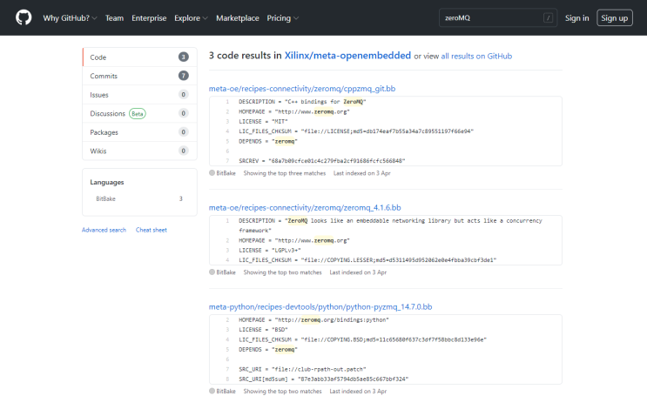Open the Xilinx/meta-openembedded repository link

[347, 56]
